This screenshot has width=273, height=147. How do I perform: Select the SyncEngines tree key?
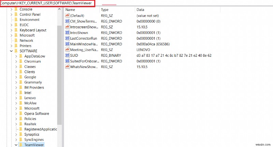[x=34, y=140]
